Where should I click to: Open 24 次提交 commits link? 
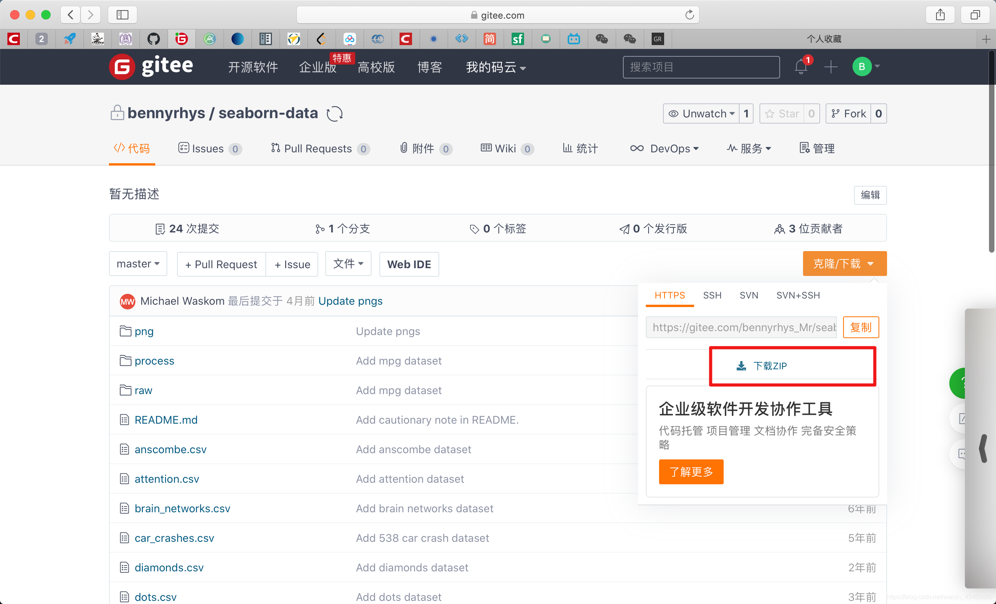pos(187,229)
